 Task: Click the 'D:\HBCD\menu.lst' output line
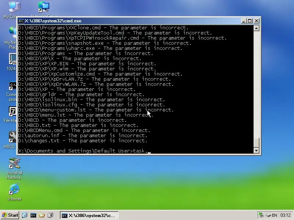tap(86, 115)
